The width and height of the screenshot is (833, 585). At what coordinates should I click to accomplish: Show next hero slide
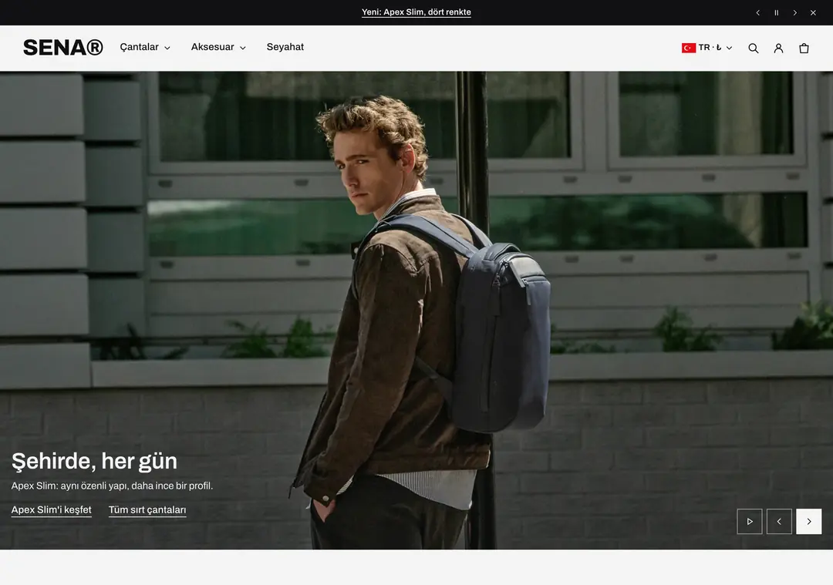pos(808,521)
